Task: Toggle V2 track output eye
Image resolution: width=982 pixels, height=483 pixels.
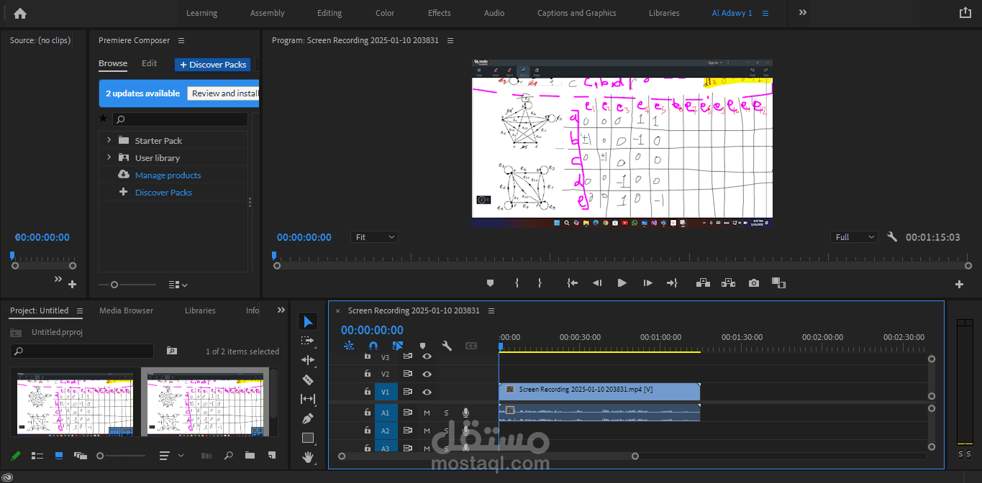Action: tap(427, 374)
